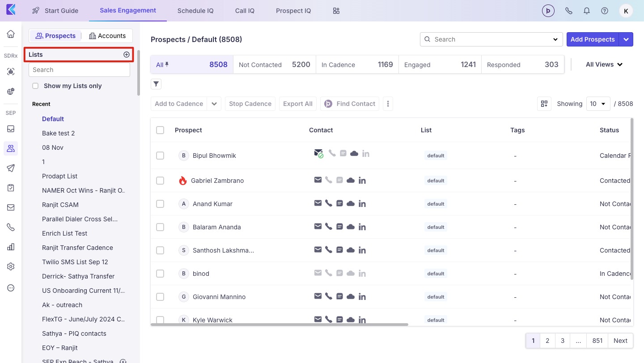This screenshot has height=363, width=644.
Task: Open the Prodapt List list
Action: click(60, 176)
